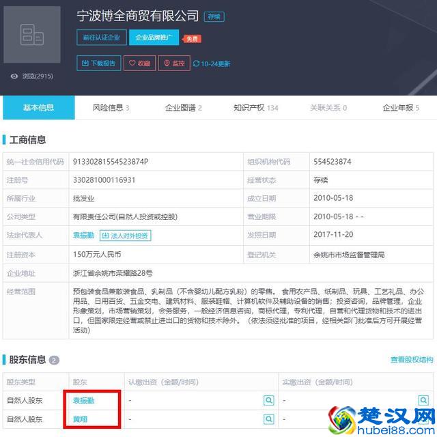Open the 基本信息 tab

(x=39, y=108)
